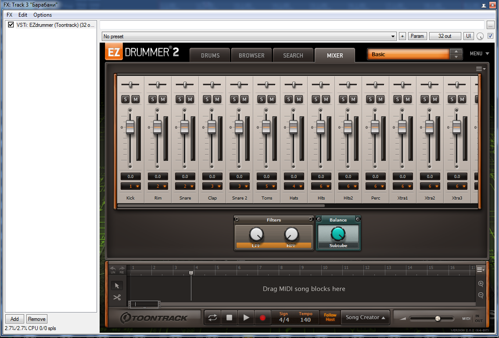Image resolution: width=499 pixels, height=338 pixels.
Task: Zoom in on the song track
Action: [x=481, y=283]
